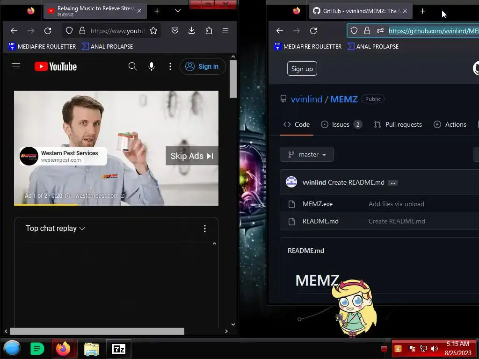Open new tab in YouTube window
479x359 pixels.
pyautogui.click(x=157, y=11)
